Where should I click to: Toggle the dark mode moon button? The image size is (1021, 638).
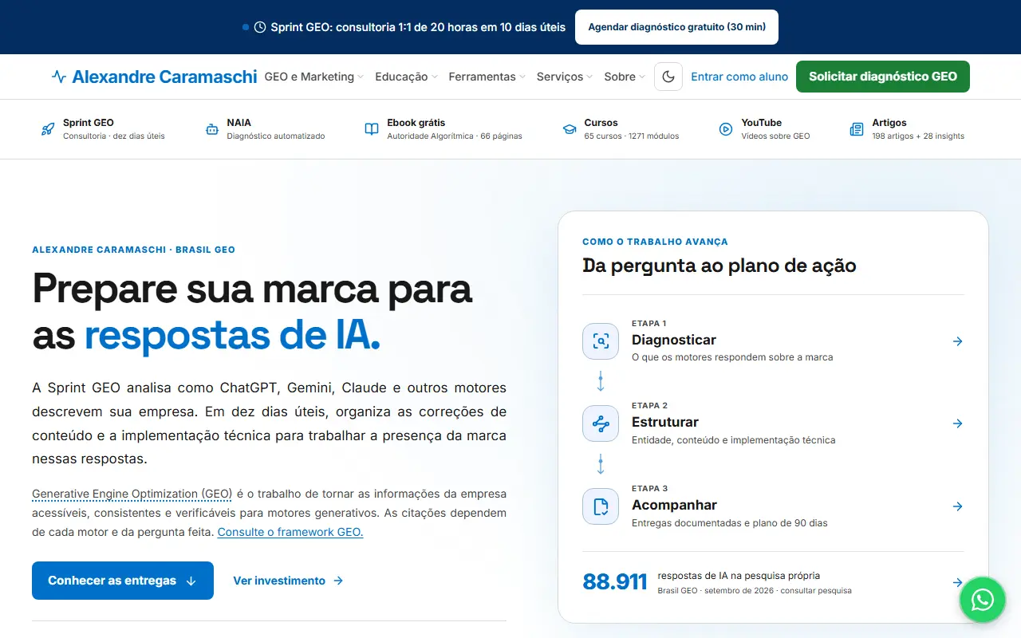(x=668, y=77)
